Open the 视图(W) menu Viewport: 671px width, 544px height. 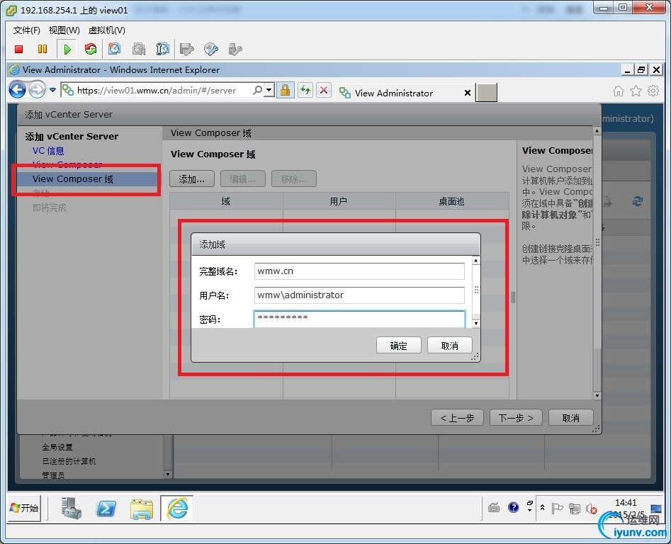pos(64,30)
